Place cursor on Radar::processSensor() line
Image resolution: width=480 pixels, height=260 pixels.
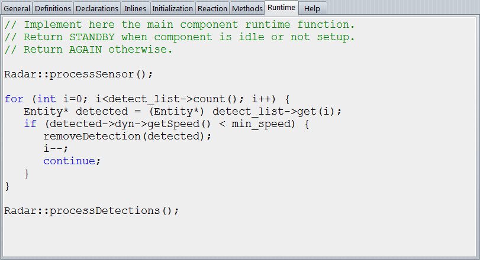(x=78, y=74)
